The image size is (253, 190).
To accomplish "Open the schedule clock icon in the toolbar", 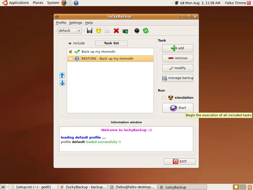I will pyautogui.click(x=137, y=30).
